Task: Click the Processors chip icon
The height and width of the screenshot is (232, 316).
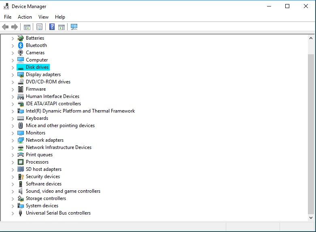Action: tap(21, 162)
